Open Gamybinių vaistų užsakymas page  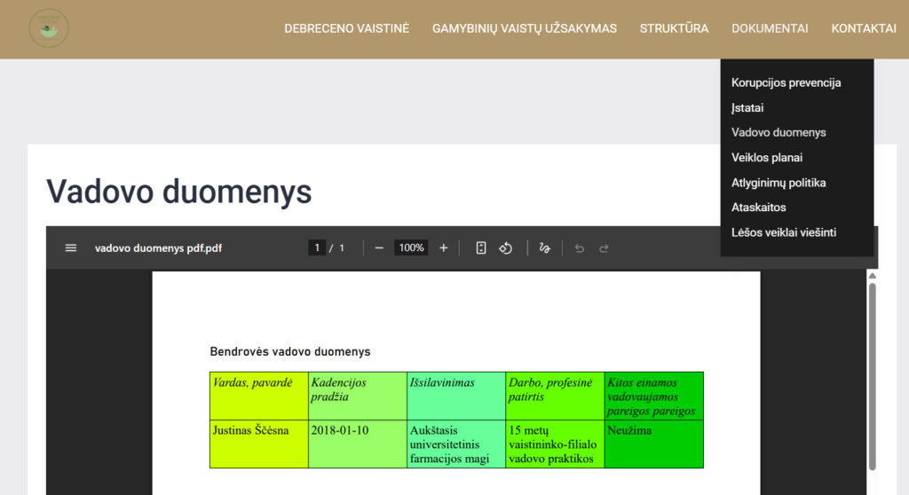point(524,28)
